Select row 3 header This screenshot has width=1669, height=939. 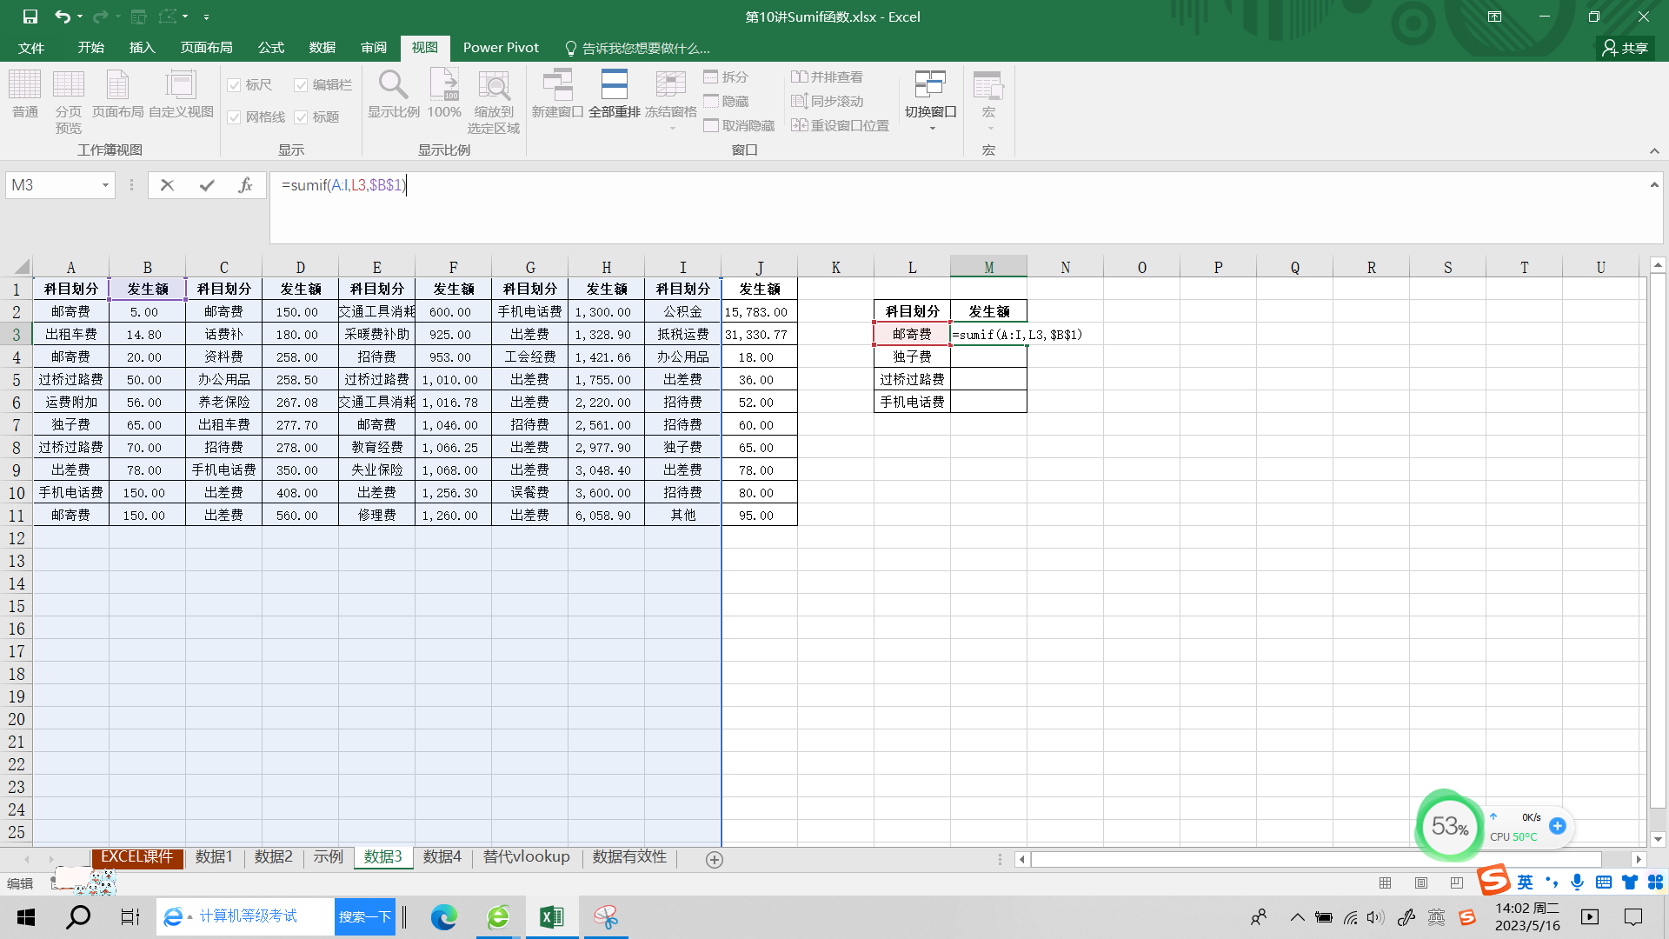(x=16, y=334)
